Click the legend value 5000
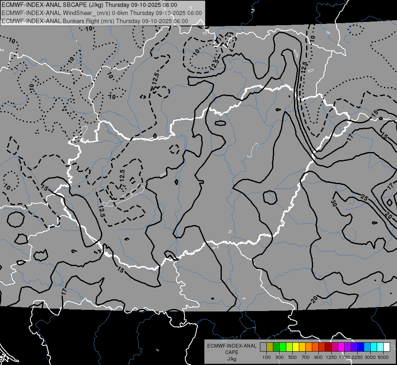This screenshot has width=397, height=365. pos(383,357)
